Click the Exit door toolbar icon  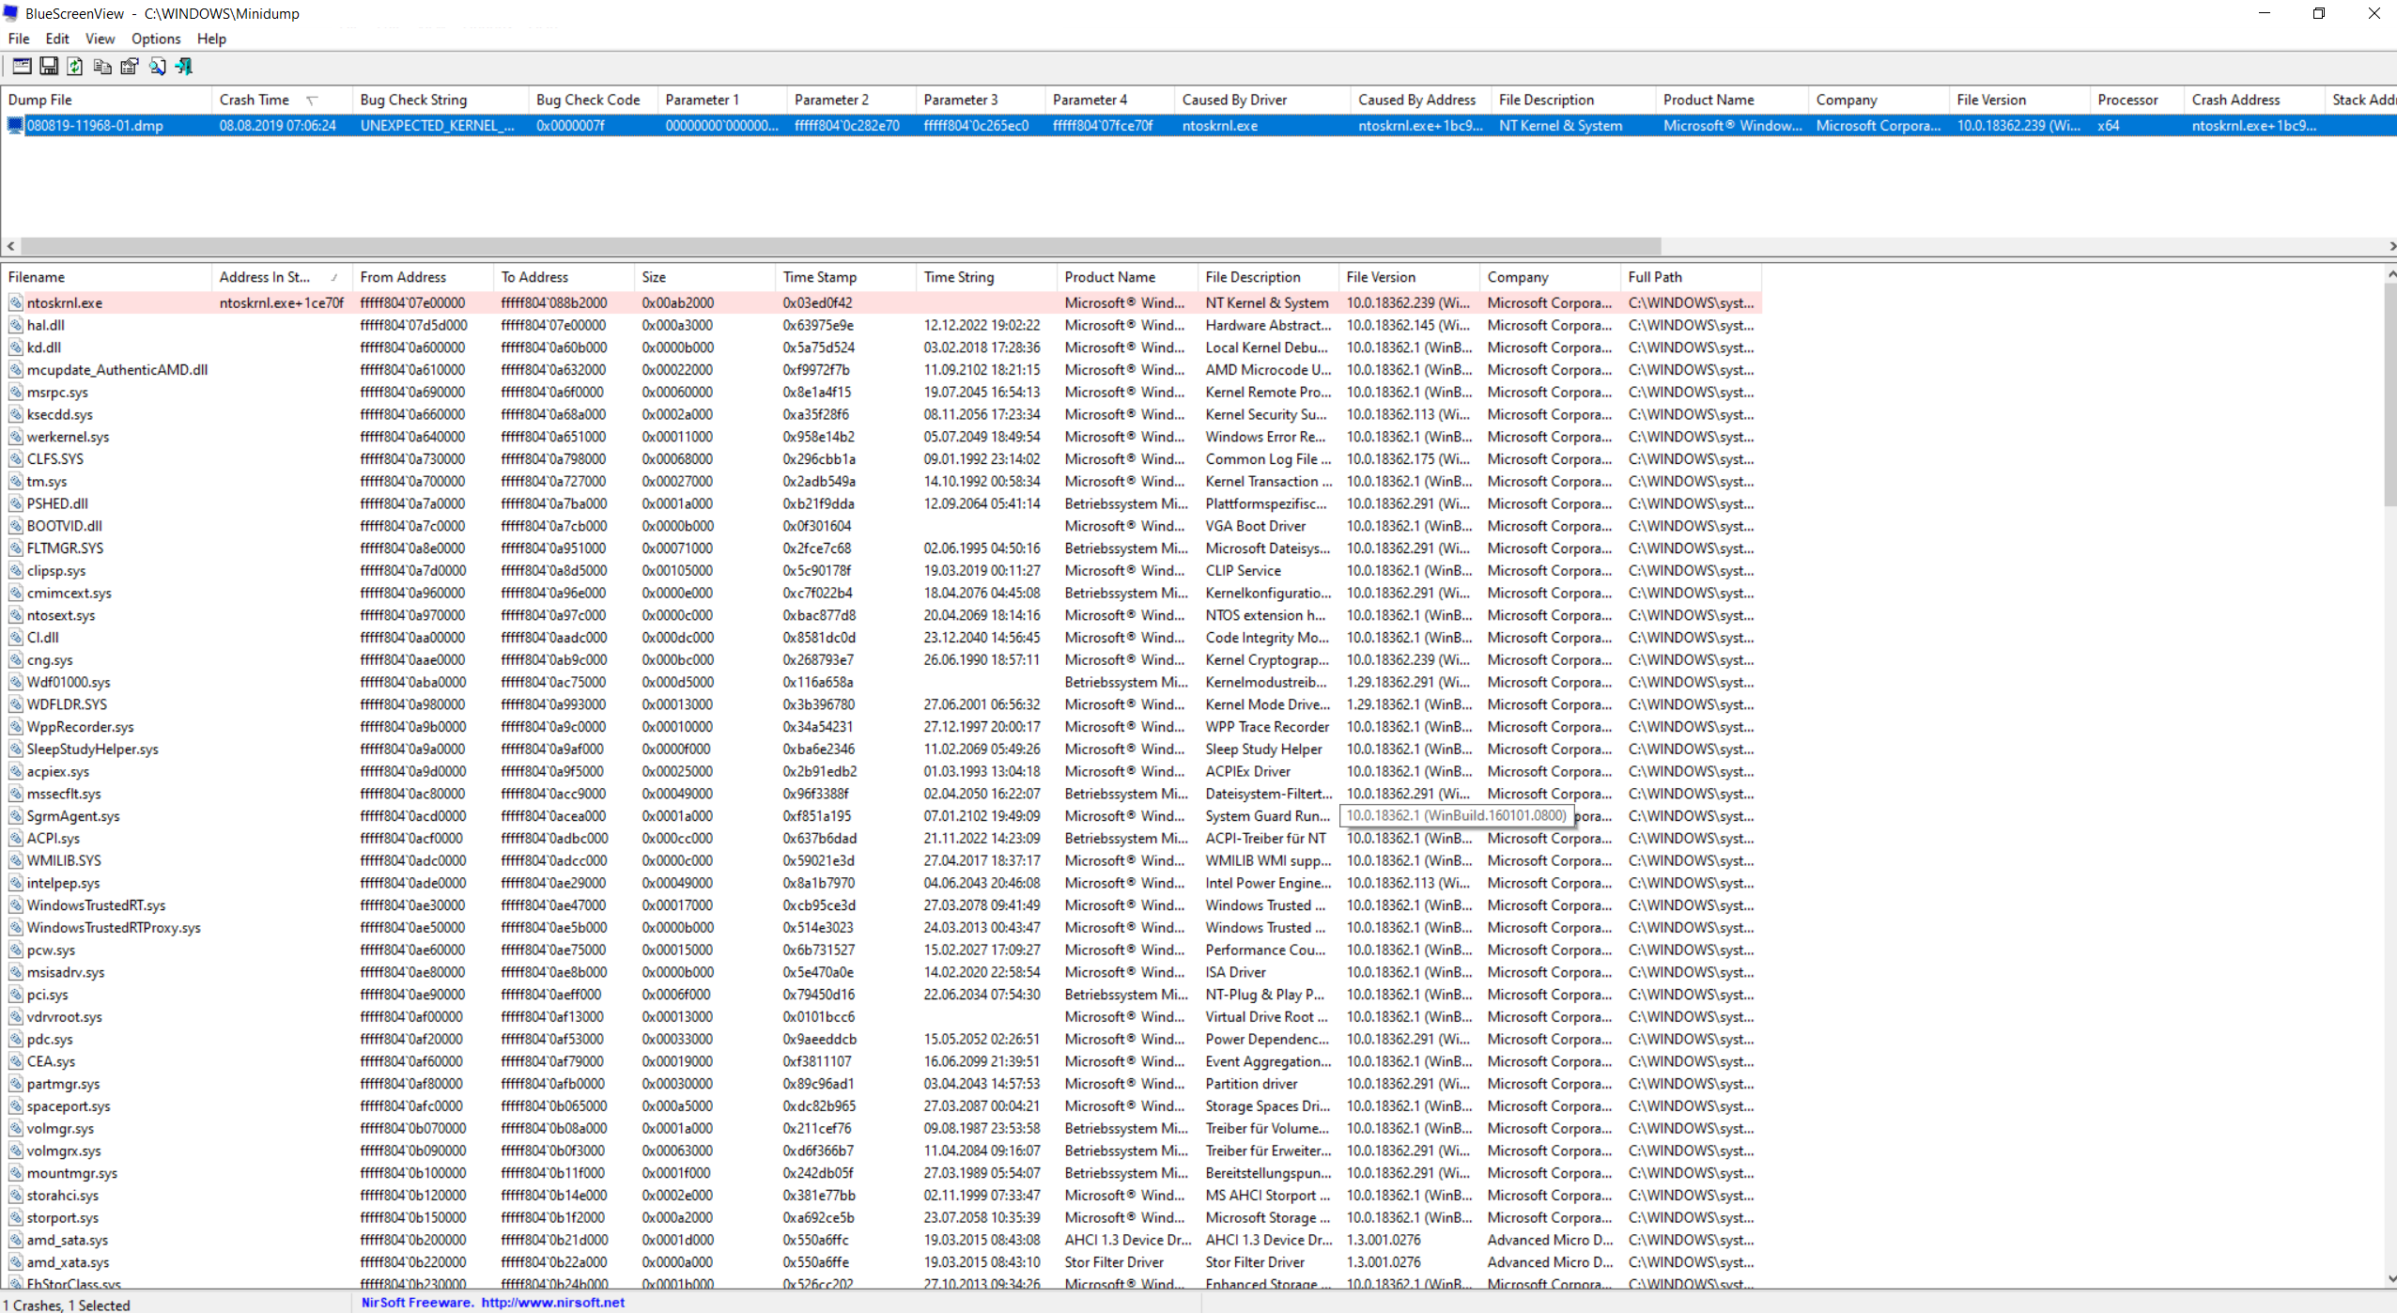click(x=184, y=66)
